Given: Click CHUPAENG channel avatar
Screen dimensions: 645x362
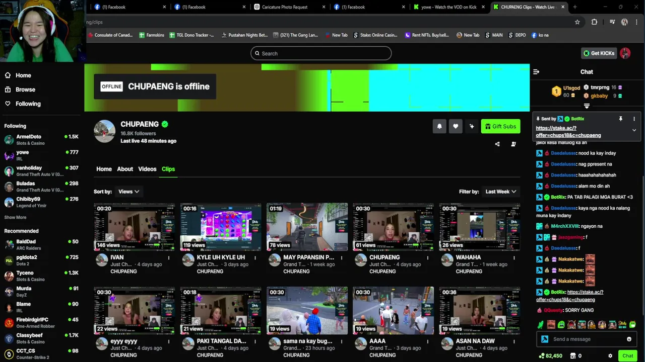Looking at the screenshot, I should pos(105,132).
